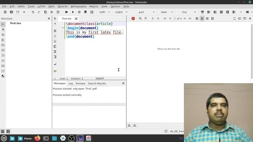Run Build & View using the double-arrow icon
This screenshot has width=253, height=142.
66,12
